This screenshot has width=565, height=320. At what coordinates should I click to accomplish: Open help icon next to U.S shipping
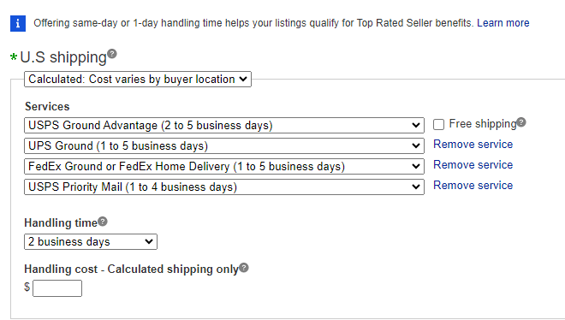112,54
